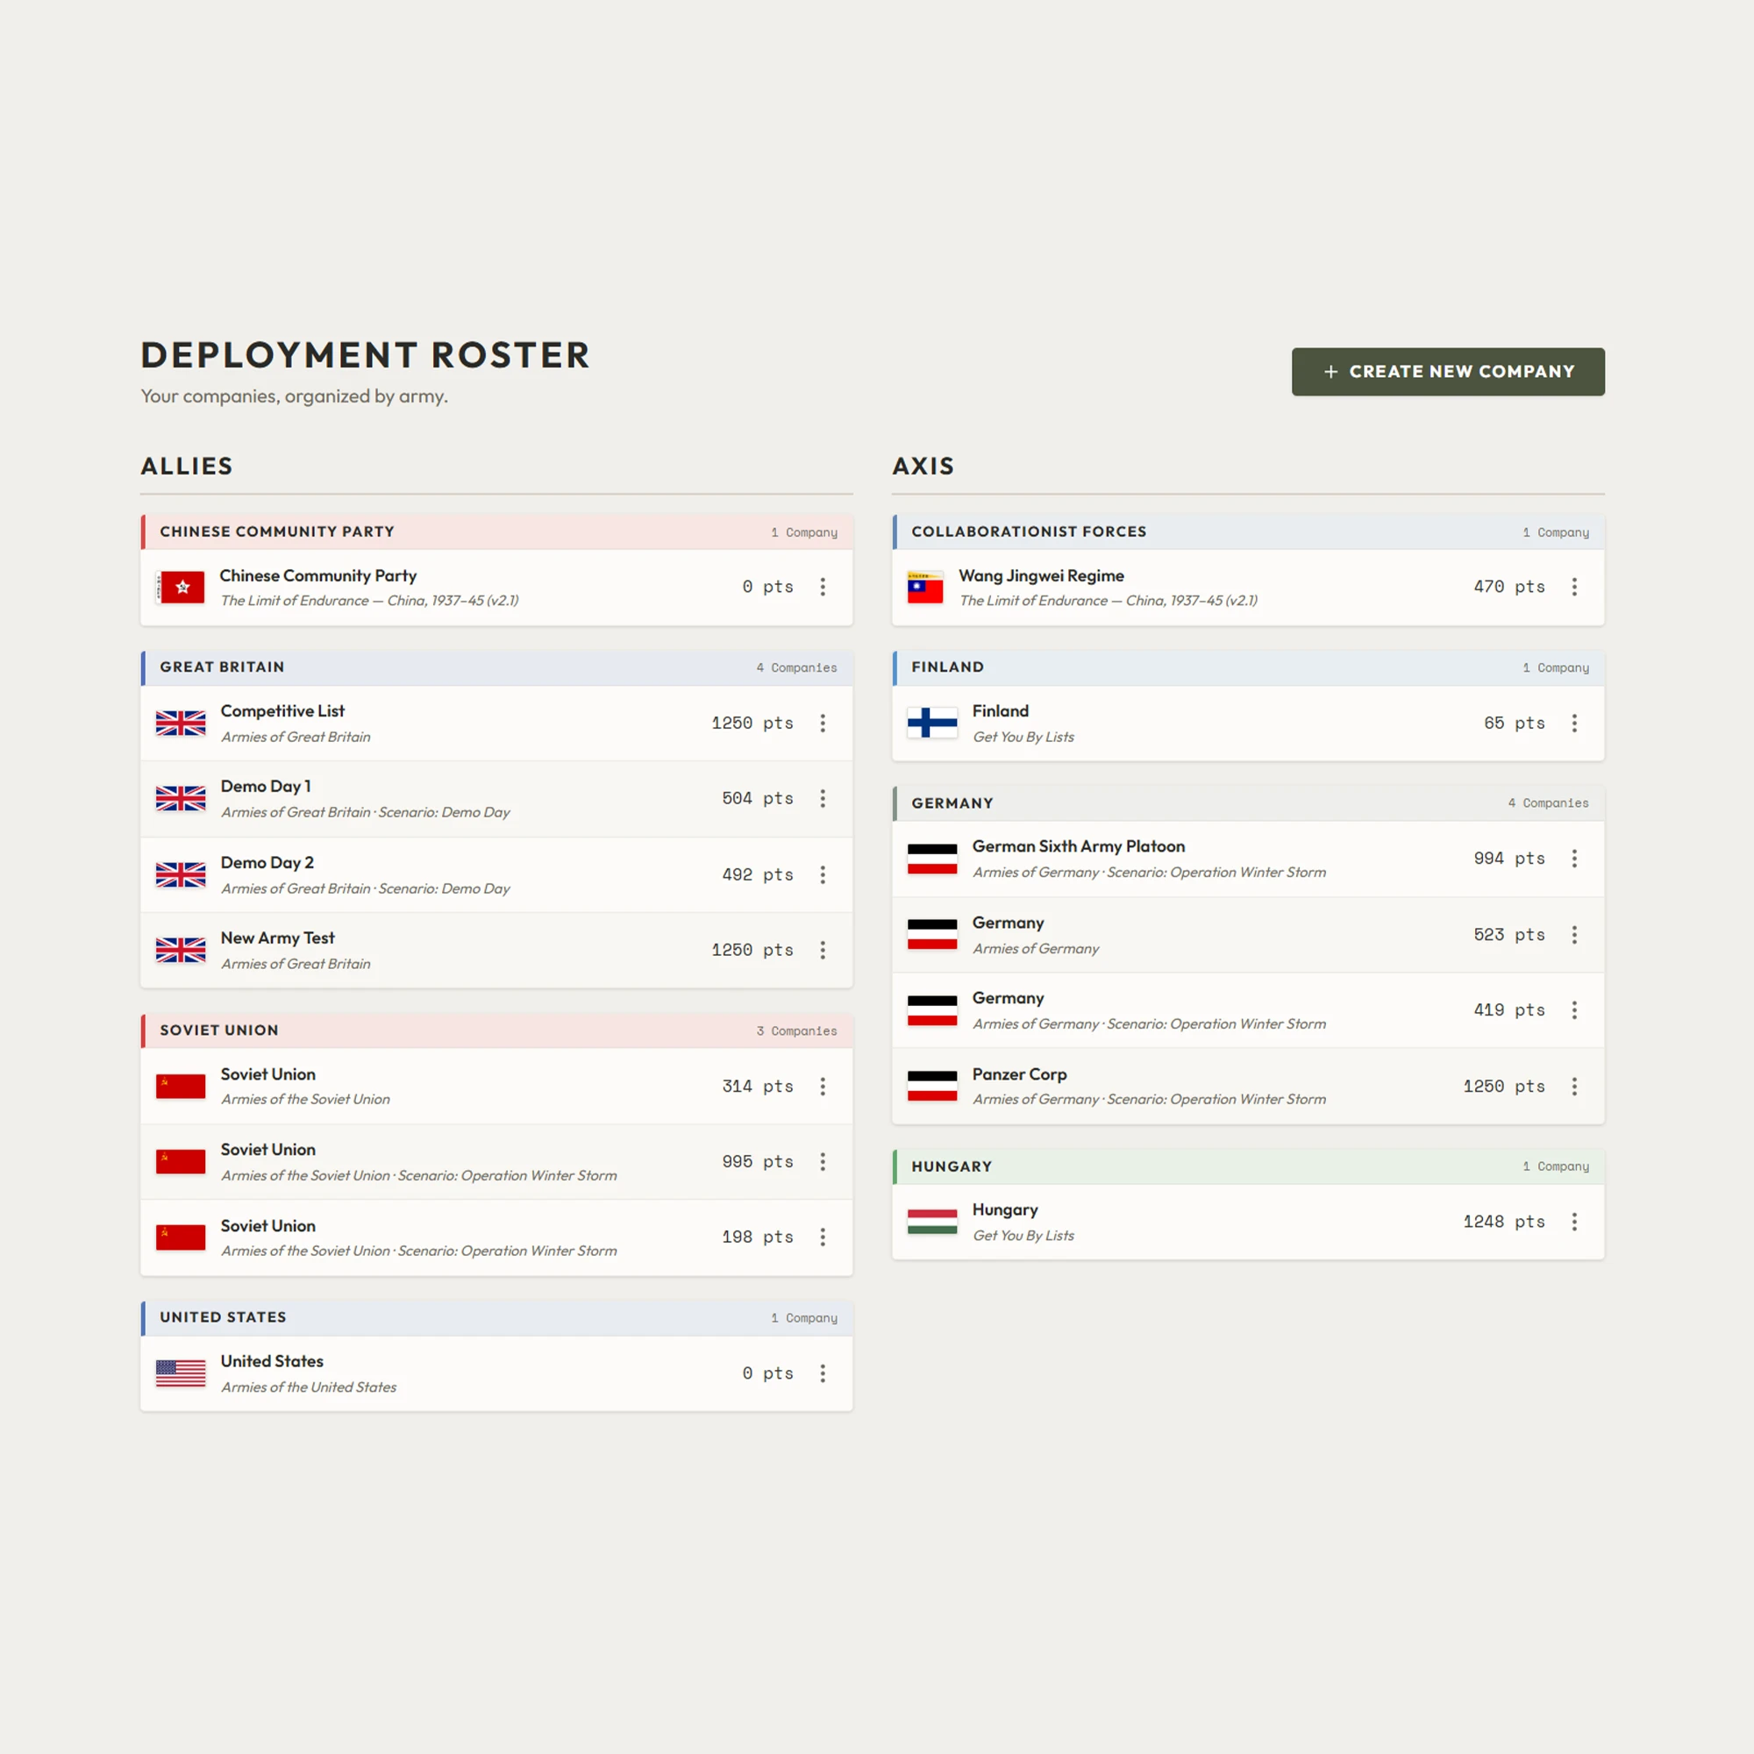Viewport: 1754px width, 1754px height.
Task: Open three-dot menu for Hungary company
Action: pyautogui.click(x=1574, y=1222)
